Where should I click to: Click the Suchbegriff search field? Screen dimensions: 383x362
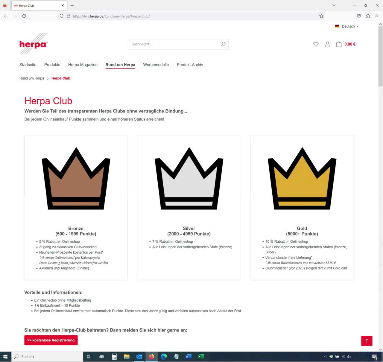tap(174, 44)
